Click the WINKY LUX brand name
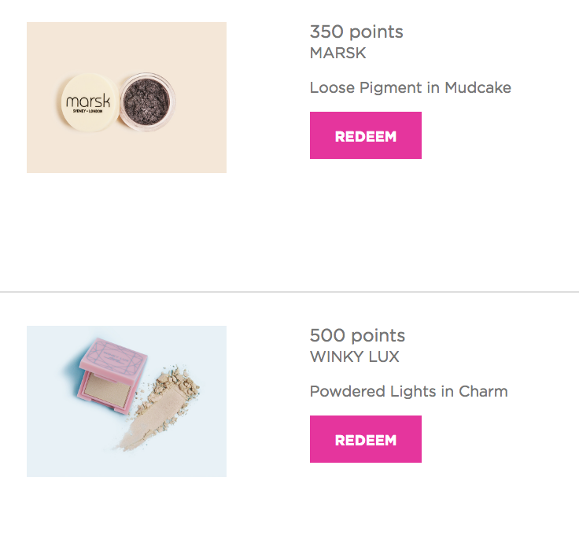579x554 pixels. tap(355, 356)
